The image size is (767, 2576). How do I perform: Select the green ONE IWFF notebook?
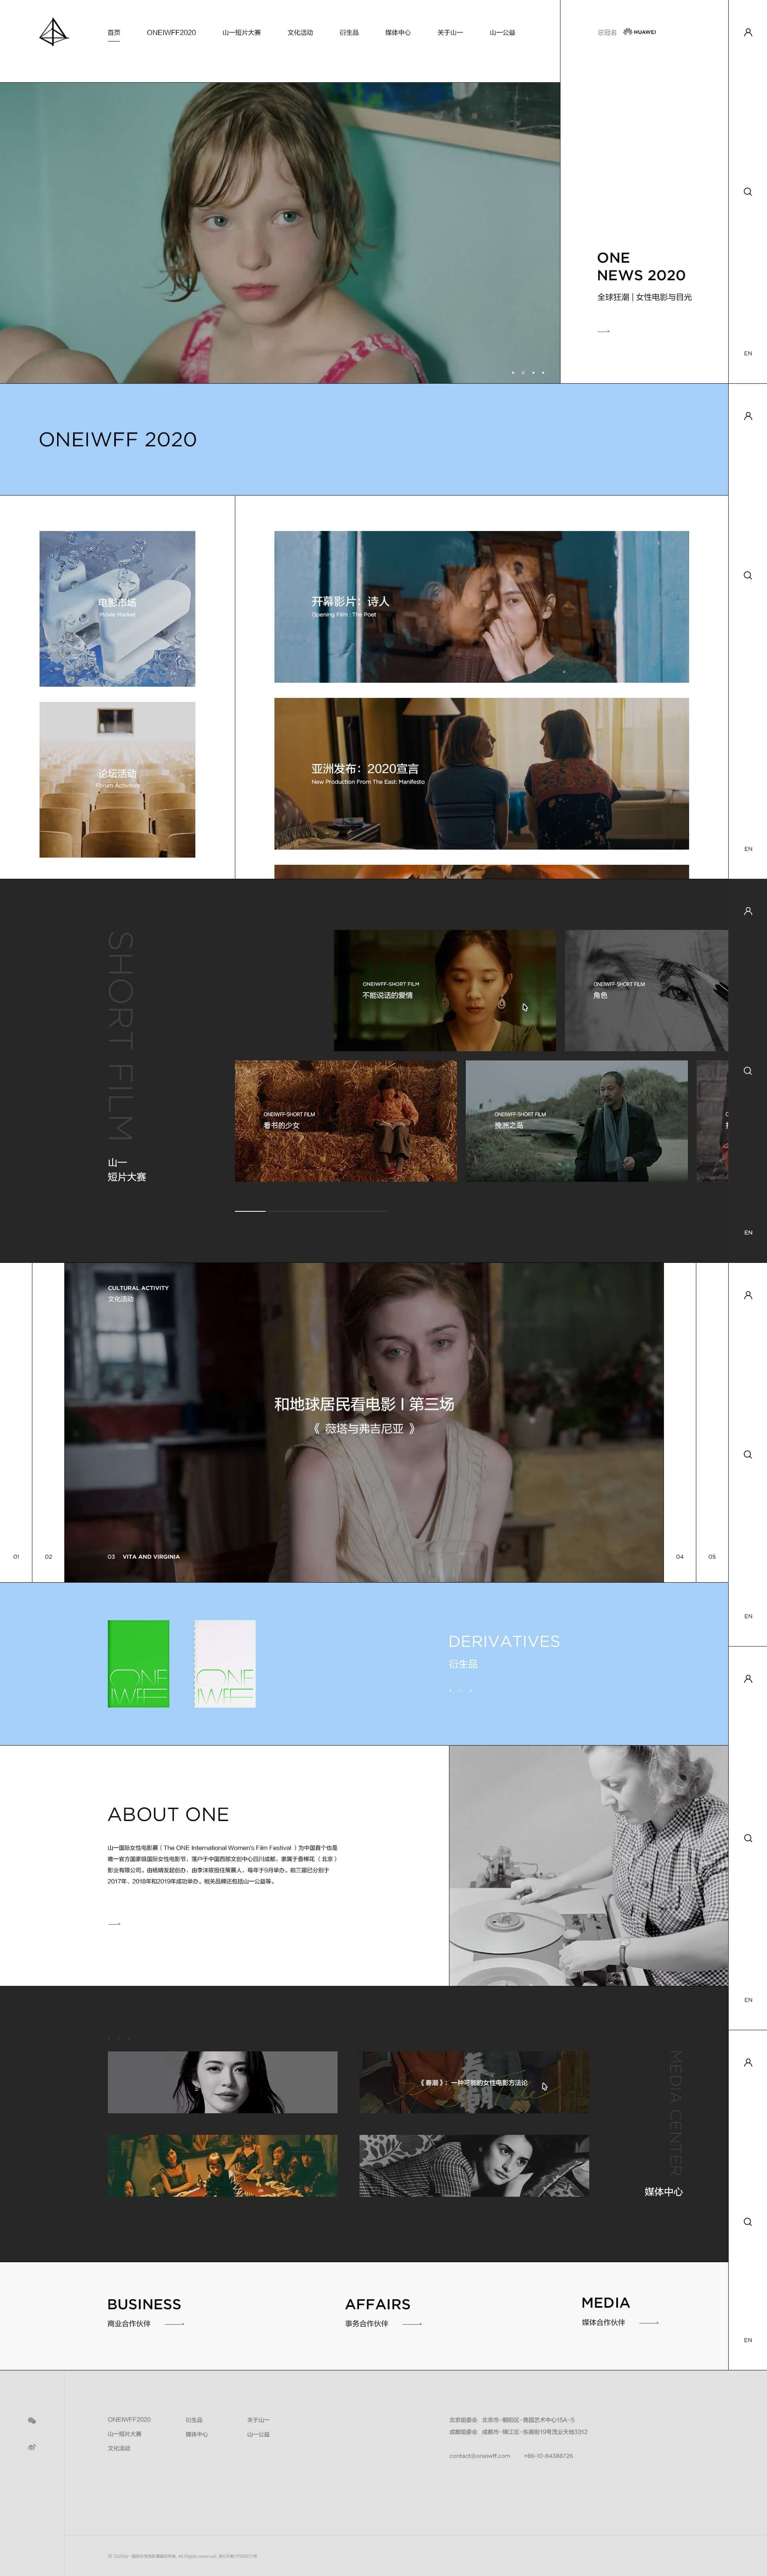138,1663
